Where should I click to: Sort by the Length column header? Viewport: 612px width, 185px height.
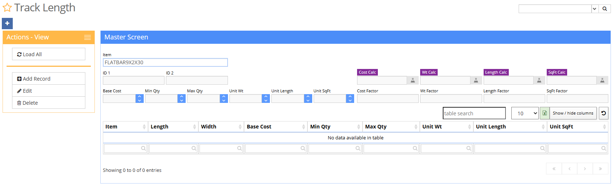tap(173, 127)
